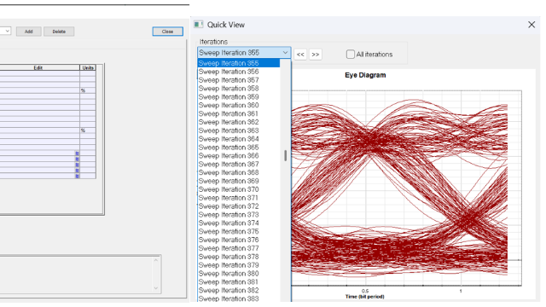Select Sweep Iteration 363 in the list
The height and width of the screenshot is (307, 546).
[239, 130]
